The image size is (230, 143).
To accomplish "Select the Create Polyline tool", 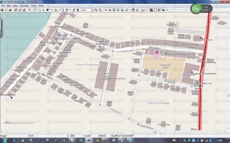I will coord(53,10).
